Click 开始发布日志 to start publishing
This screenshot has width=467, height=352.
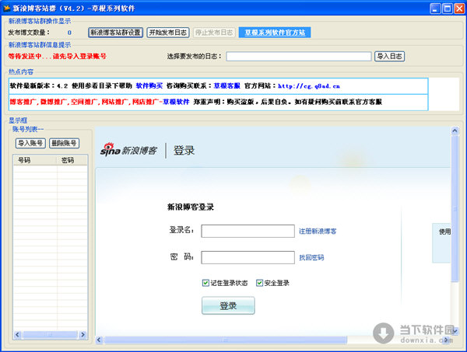pyautogui.click(x=168, y=33)
